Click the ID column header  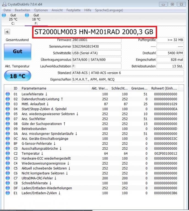coord(15,88)
